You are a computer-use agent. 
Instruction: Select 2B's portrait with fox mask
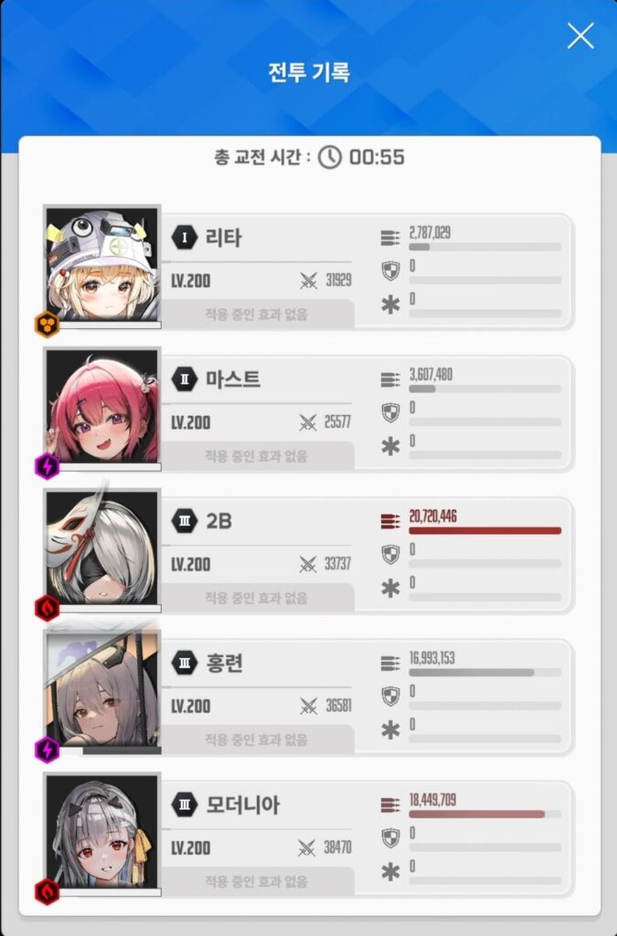(102, 548)
